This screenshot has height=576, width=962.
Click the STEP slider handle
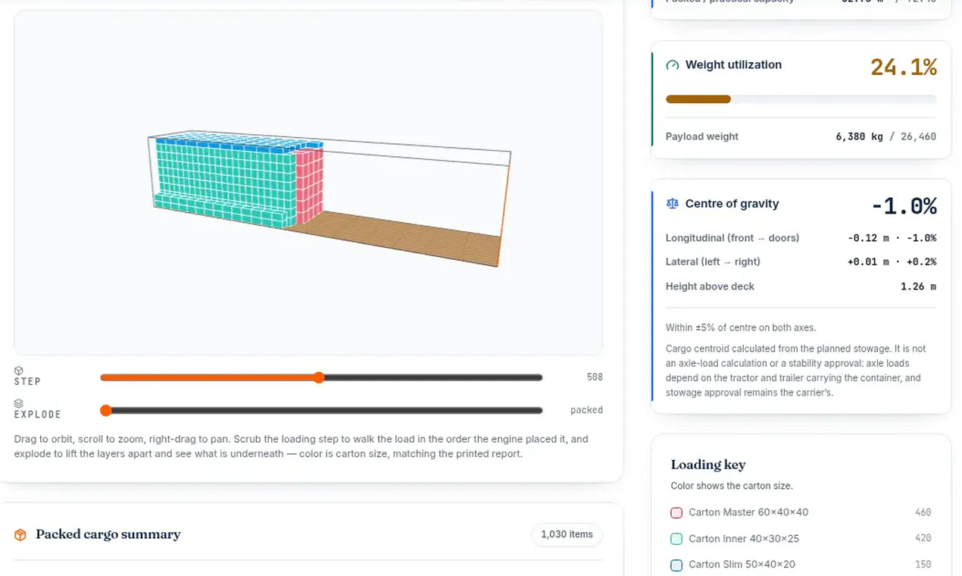point(319,377)
